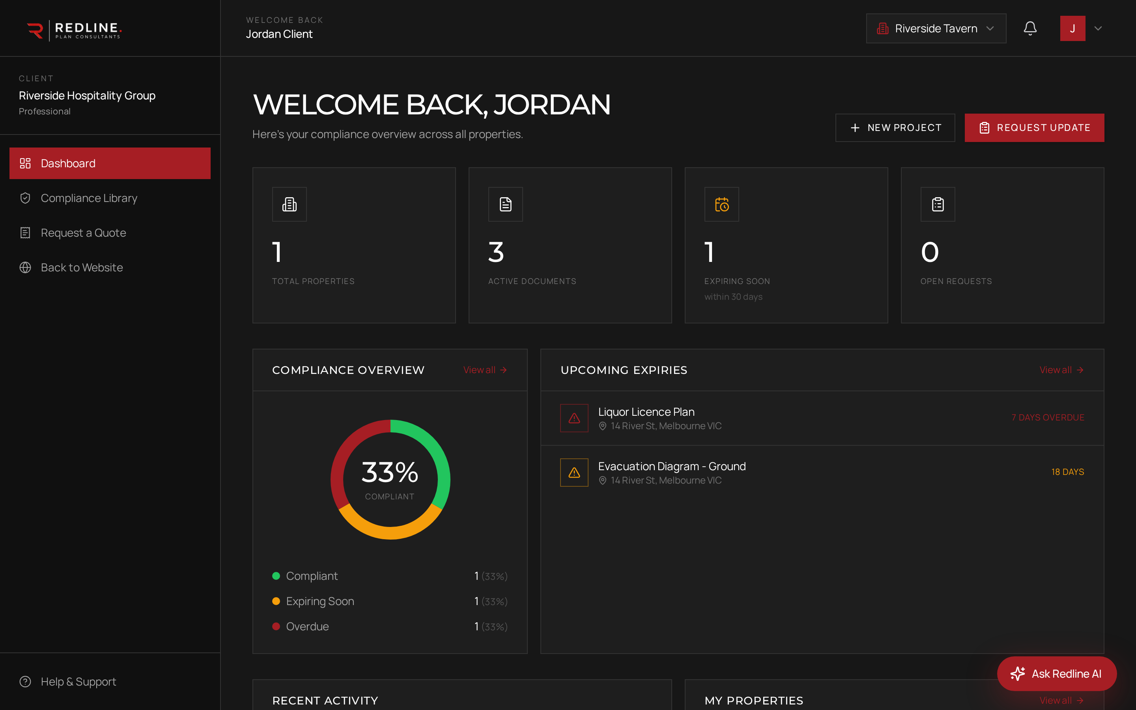1136x710 pixels.
Task: Open the Open Requests card
Action: [1002, 245]
